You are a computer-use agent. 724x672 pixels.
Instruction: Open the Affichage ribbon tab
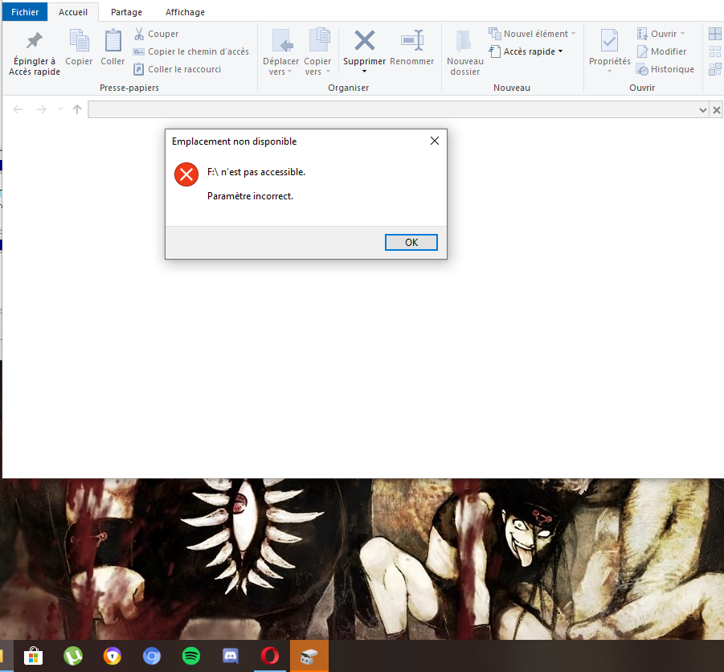pos(185,12)
